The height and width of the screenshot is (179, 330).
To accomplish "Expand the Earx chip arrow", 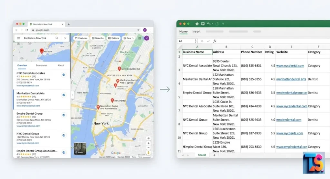I will click(x=133, y=38).
